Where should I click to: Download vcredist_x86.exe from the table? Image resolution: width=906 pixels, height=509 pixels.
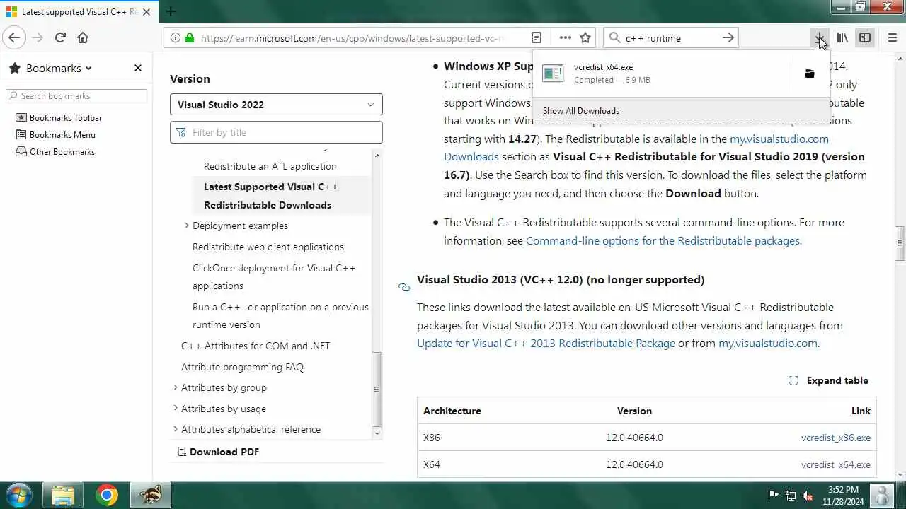(x=836, y=438)
